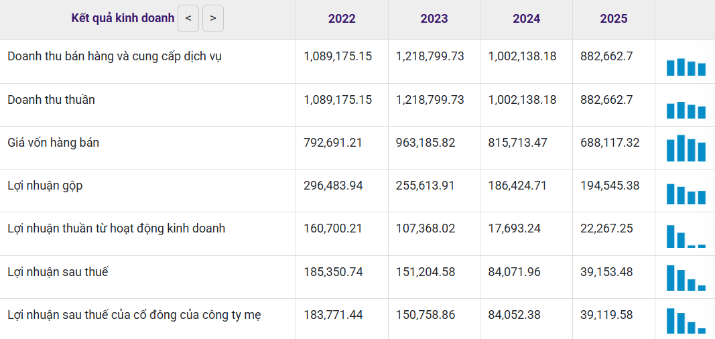This screenshot has width=715, height=339.
Task: Click cell value 84,052.38
Action: click(x=515, y=315)
